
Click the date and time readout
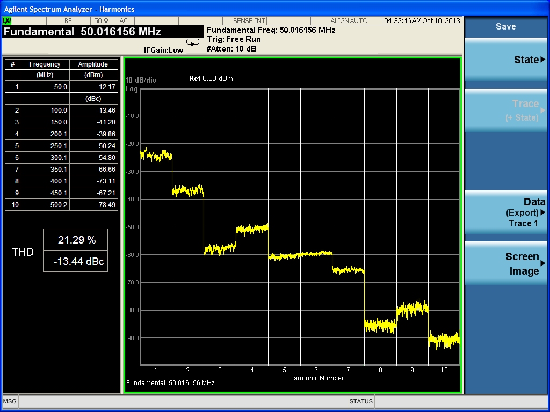tap(422, 21)
